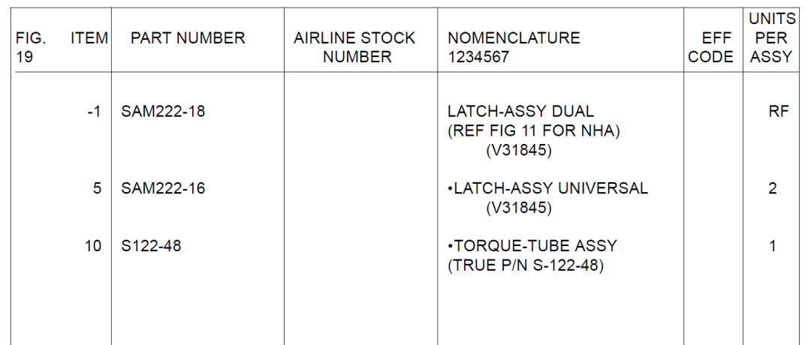Click the NOMENCLATURE 1234567 header
This screenshot has width=811, height=345.
(x=514, y=47)
